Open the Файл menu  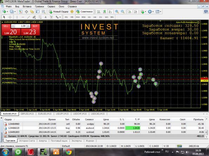tap(9, 6)
